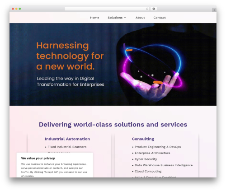Click the browser reload icon
The image size is (226, 191).
147,9
